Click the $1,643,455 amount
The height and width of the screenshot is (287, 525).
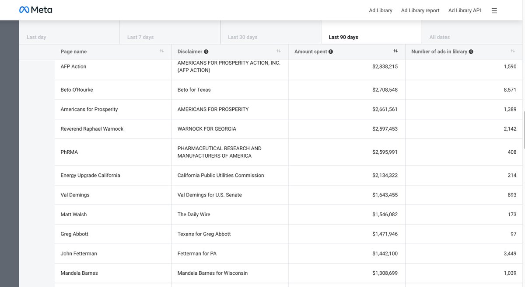click(385, 195)
